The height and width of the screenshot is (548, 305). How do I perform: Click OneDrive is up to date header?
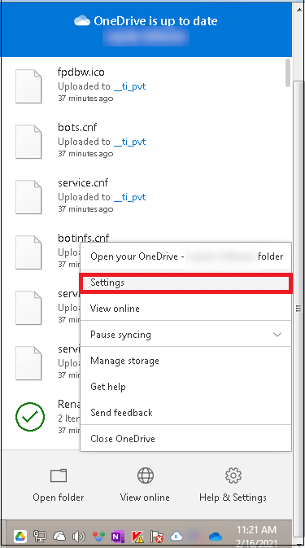[x=155, y=21]
